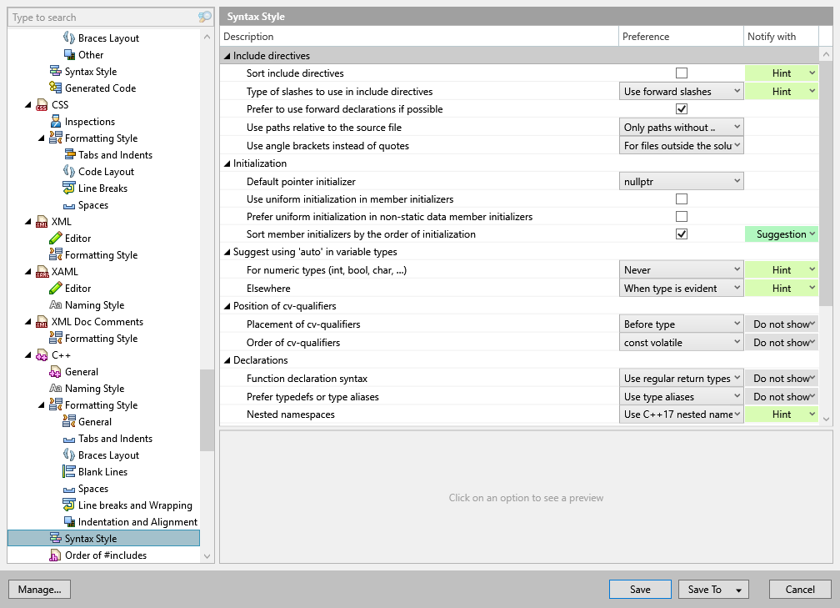840x608 pixels.
Task: Check Use uniform initialization in member initializers
Action: pos(682,198)
